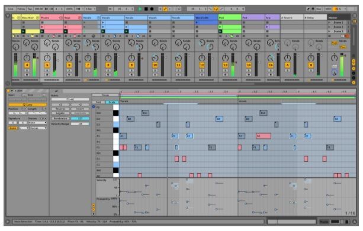Launch Scene 1 in the Master track
Screen dimensions: 363x231
(338, 22)
